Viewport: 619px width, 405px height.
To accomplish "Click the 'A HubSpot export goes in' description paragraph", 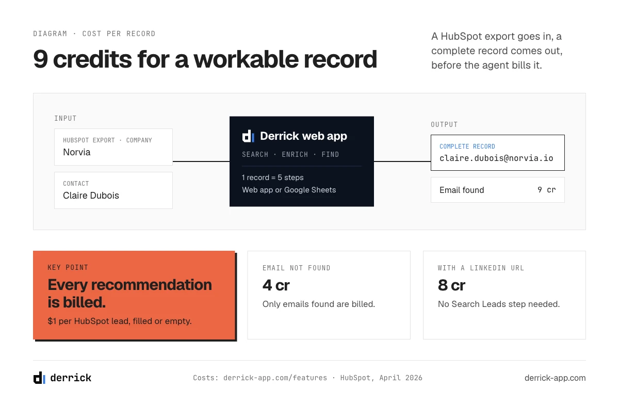I will coord(497,51).
